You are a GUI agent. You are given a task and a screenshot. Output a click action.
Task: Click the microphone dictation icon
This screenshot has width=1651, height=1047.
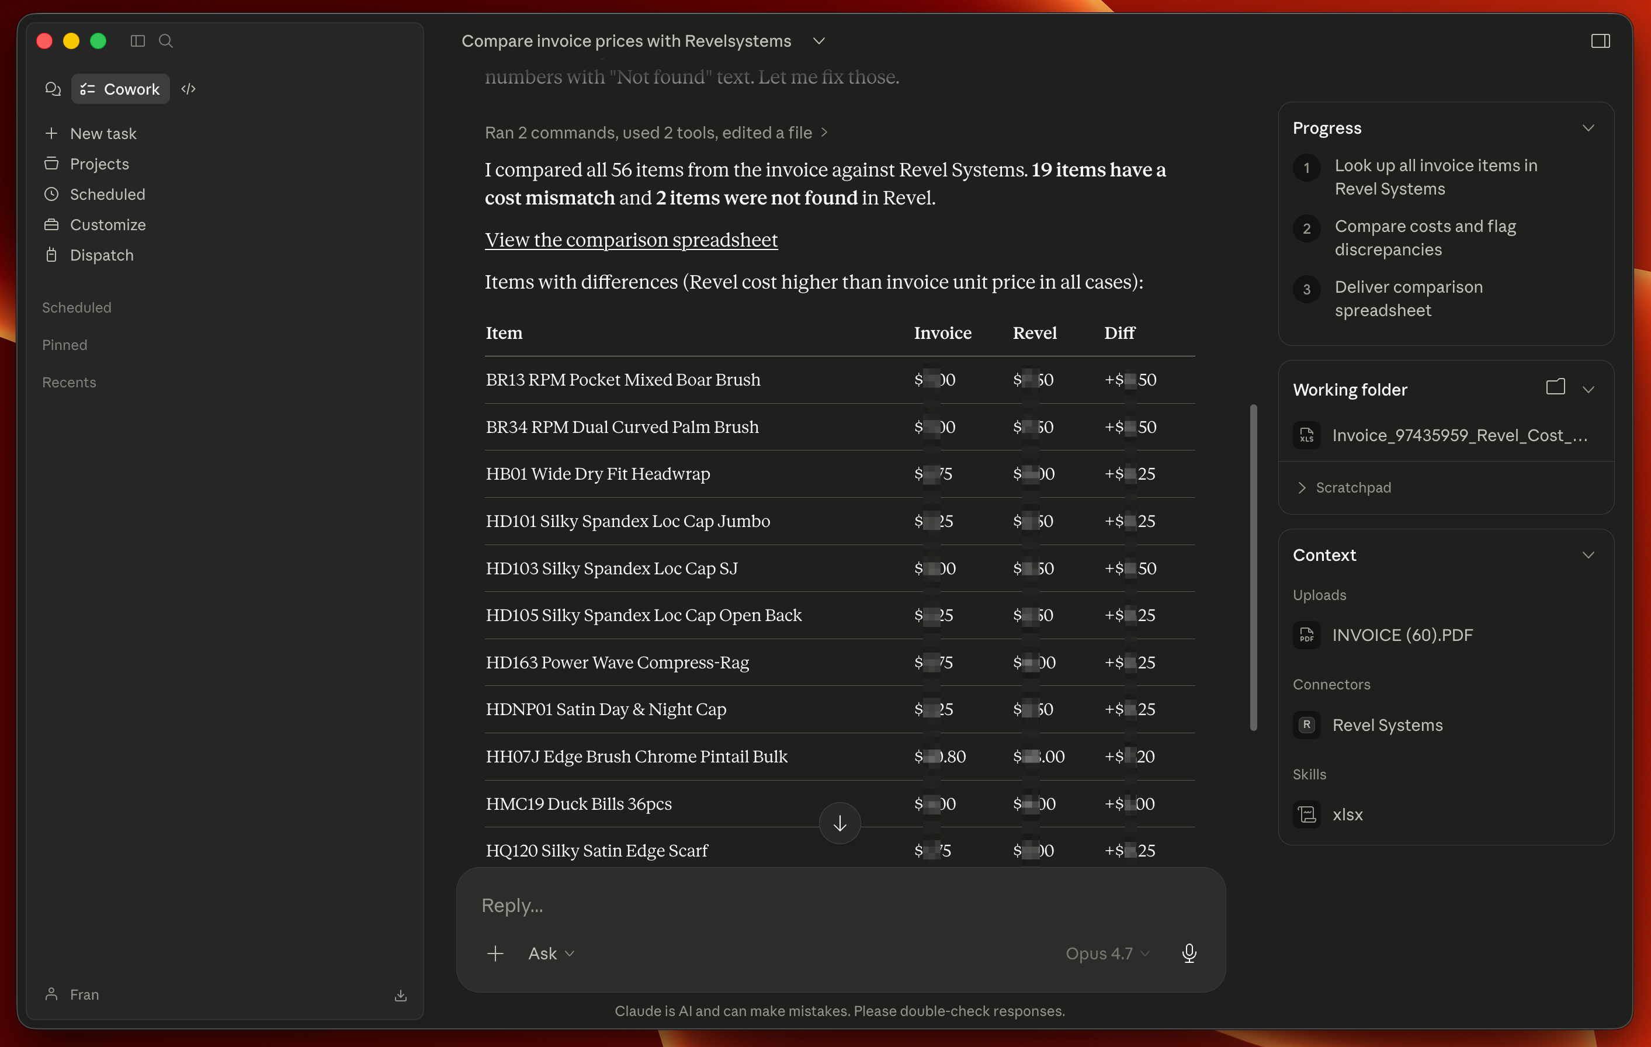tap(1189, 953)
